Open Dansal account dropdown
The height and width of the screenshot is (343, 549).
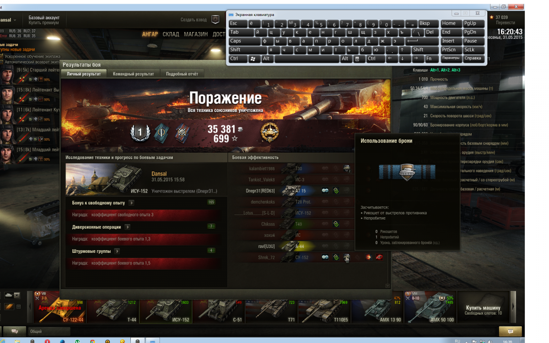coord(8,20)
